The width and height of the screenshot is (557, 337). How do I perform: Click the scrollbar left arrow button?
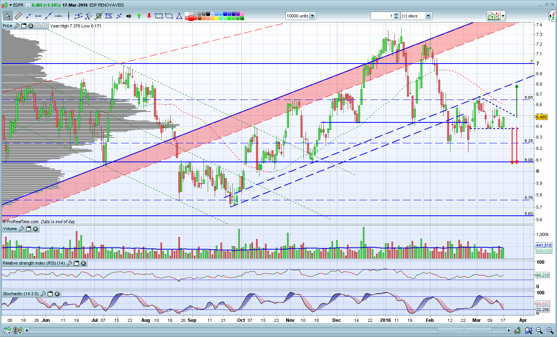click(27, 330)
